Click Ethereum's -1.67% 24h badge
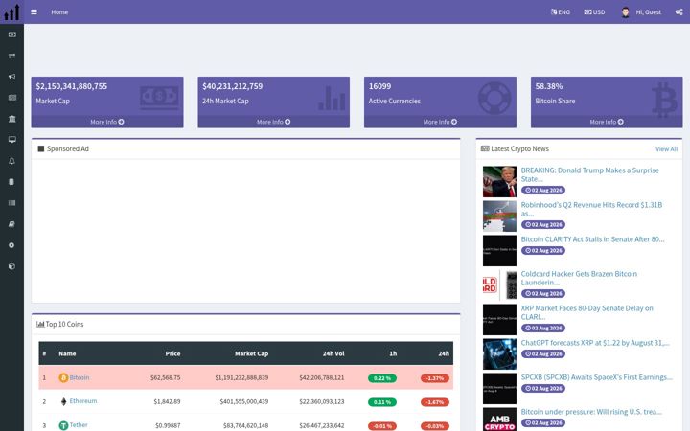Viewport: 690px width, 431px height. click(x=435, y=402)
